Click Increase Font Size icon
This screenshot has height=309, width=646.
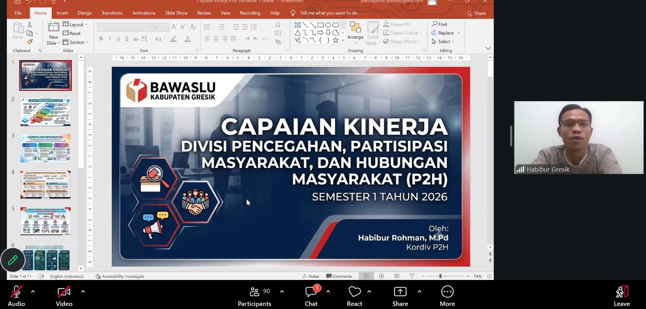click(174, 27)
